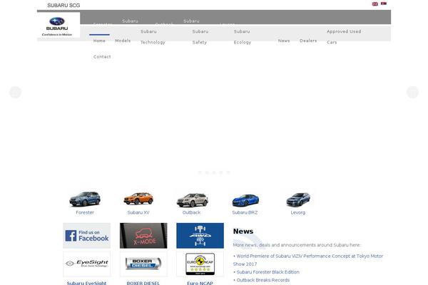The width and height of the screenshot is (428, 285).
Task: Open the Euro NCAP rating tile
Action: point(200,264)
